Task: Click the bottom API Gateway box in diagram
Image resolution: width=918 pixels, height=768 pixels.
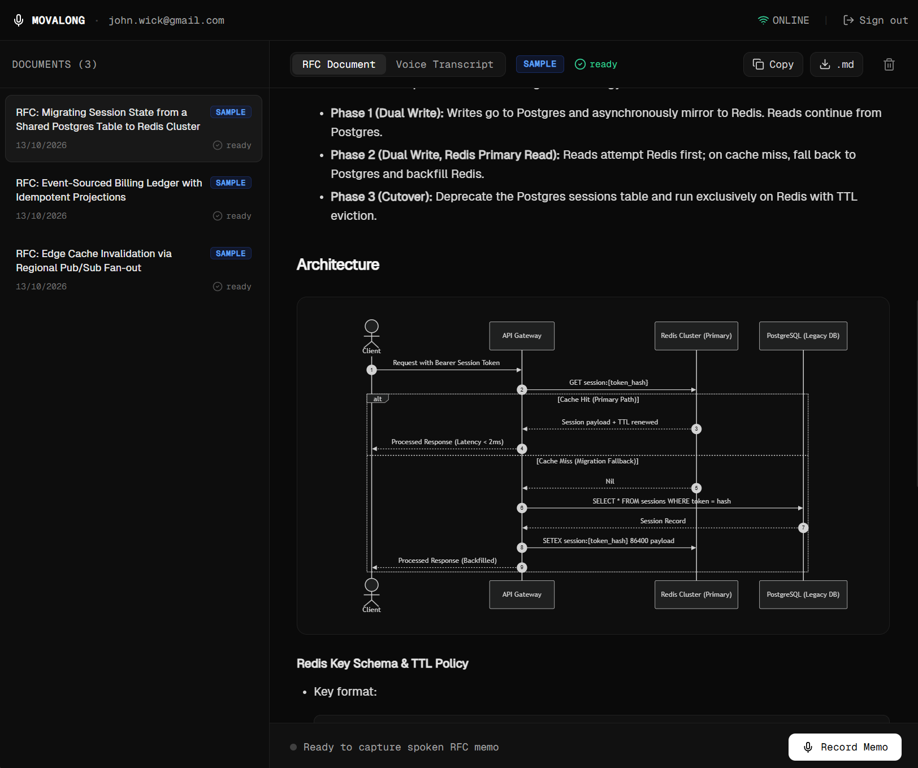Action: coord(522,595)
